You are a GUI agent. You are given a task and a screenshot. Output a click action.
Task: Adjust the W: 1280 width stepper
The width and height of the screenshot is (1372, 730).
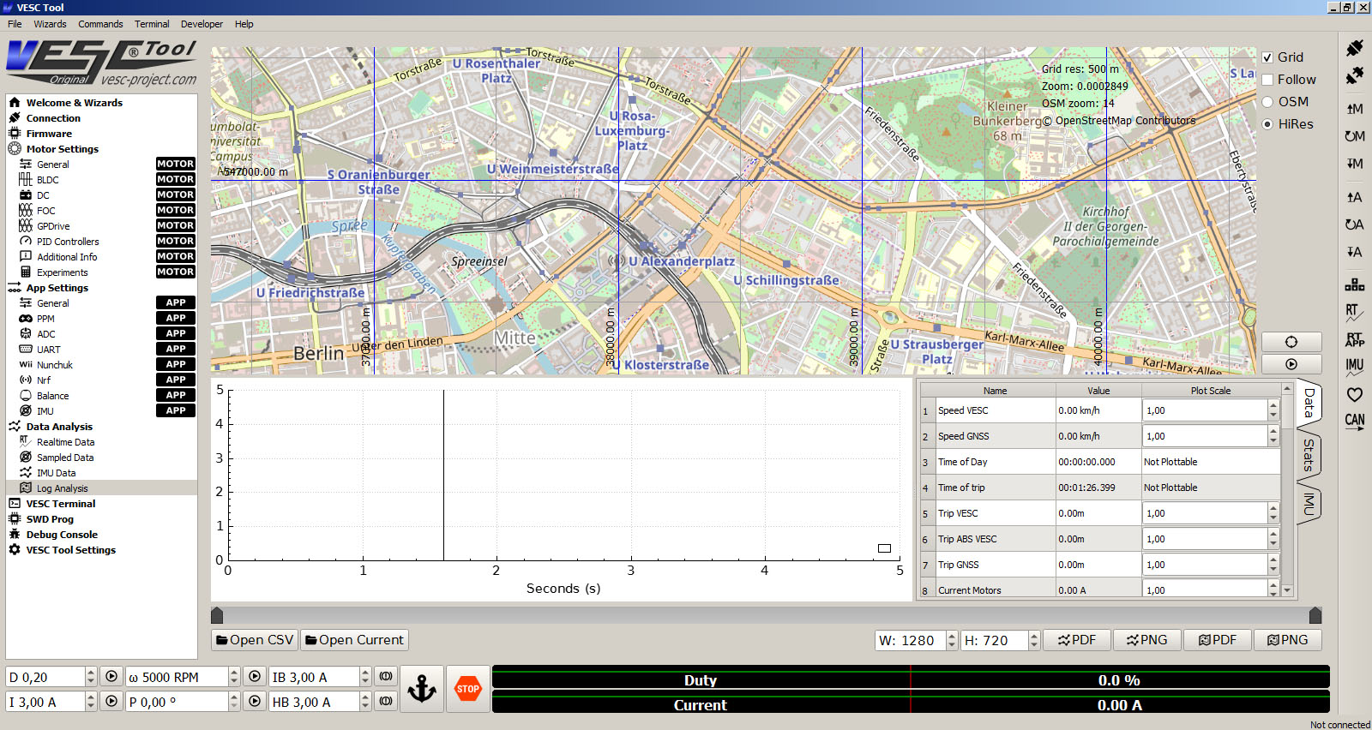pyautogui.click(x=952, y=640)
